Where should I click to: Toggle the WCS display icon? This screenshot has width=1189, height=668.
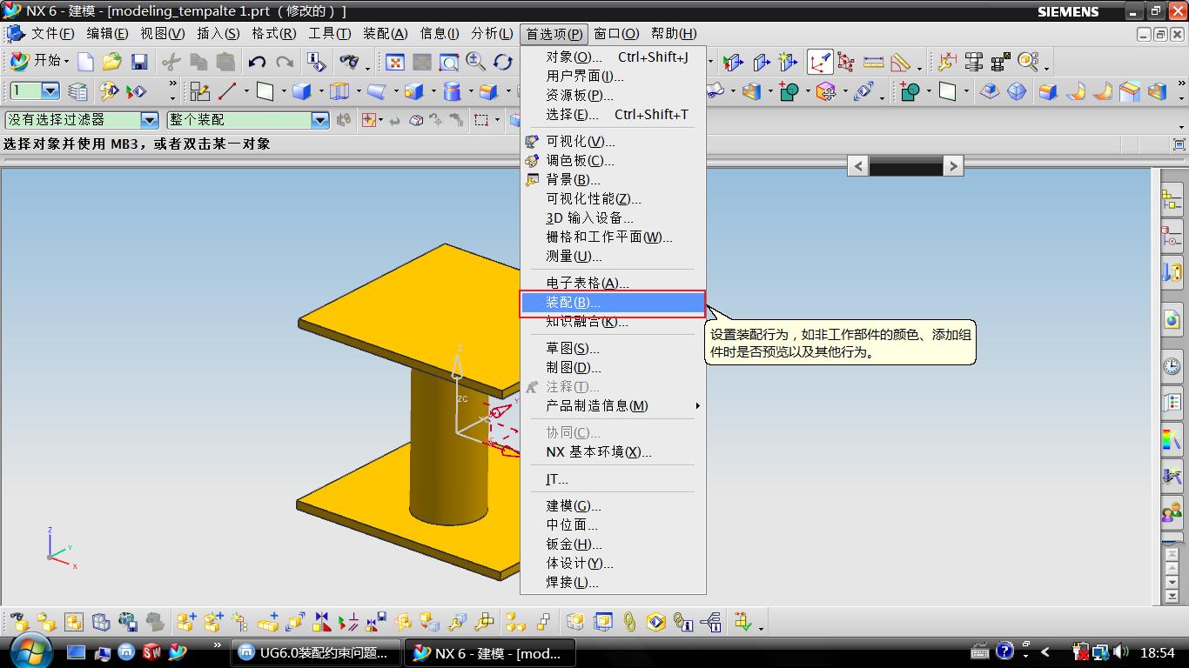point(820,62)
